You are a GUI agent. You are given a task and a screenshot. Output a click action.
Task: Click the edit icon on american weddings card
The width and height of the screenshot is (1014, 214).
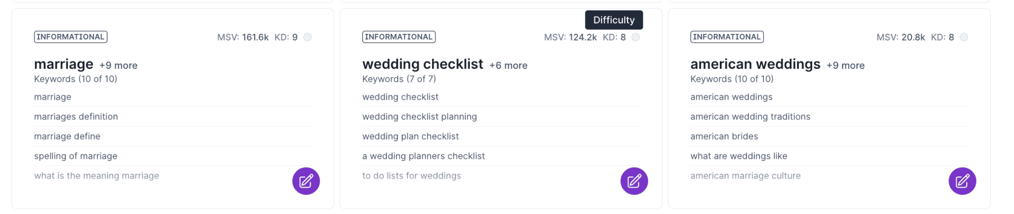(x=962, y=181)
